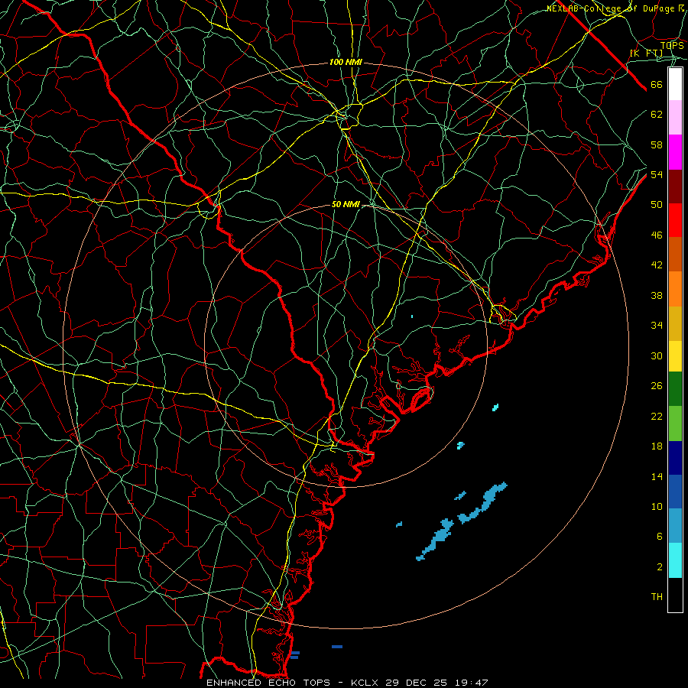Image resolution: width=688 pixels, height=688 pixels.
Task: Click the lower elongated light-blue echo streak
Action: tap(436, 539)
